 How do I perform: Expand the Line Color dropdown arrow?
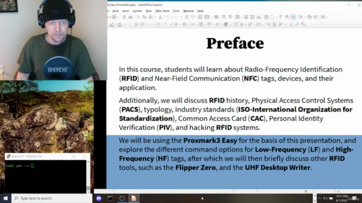pos(115,25)
